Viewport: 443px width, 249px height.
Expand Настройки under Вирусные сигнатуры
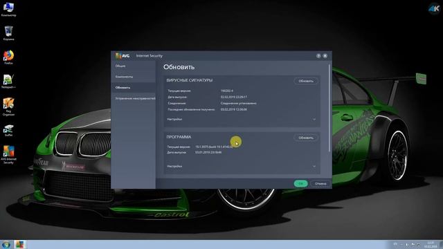[242, 119]
